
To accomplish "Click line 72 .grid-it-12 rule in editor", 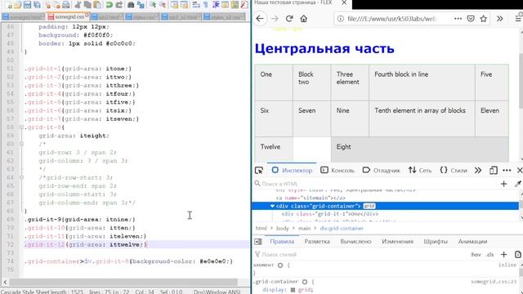I will (x=85, y=245).
